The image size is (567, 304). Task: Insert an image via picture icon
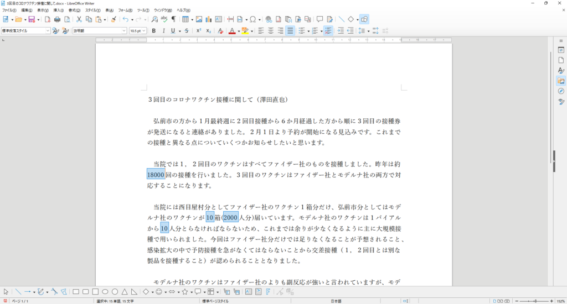199,19
